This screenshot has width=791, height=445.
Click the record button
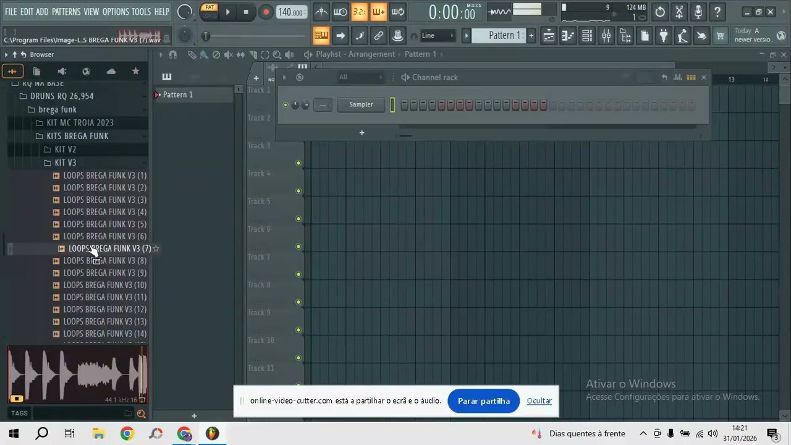tap(266, 12)
